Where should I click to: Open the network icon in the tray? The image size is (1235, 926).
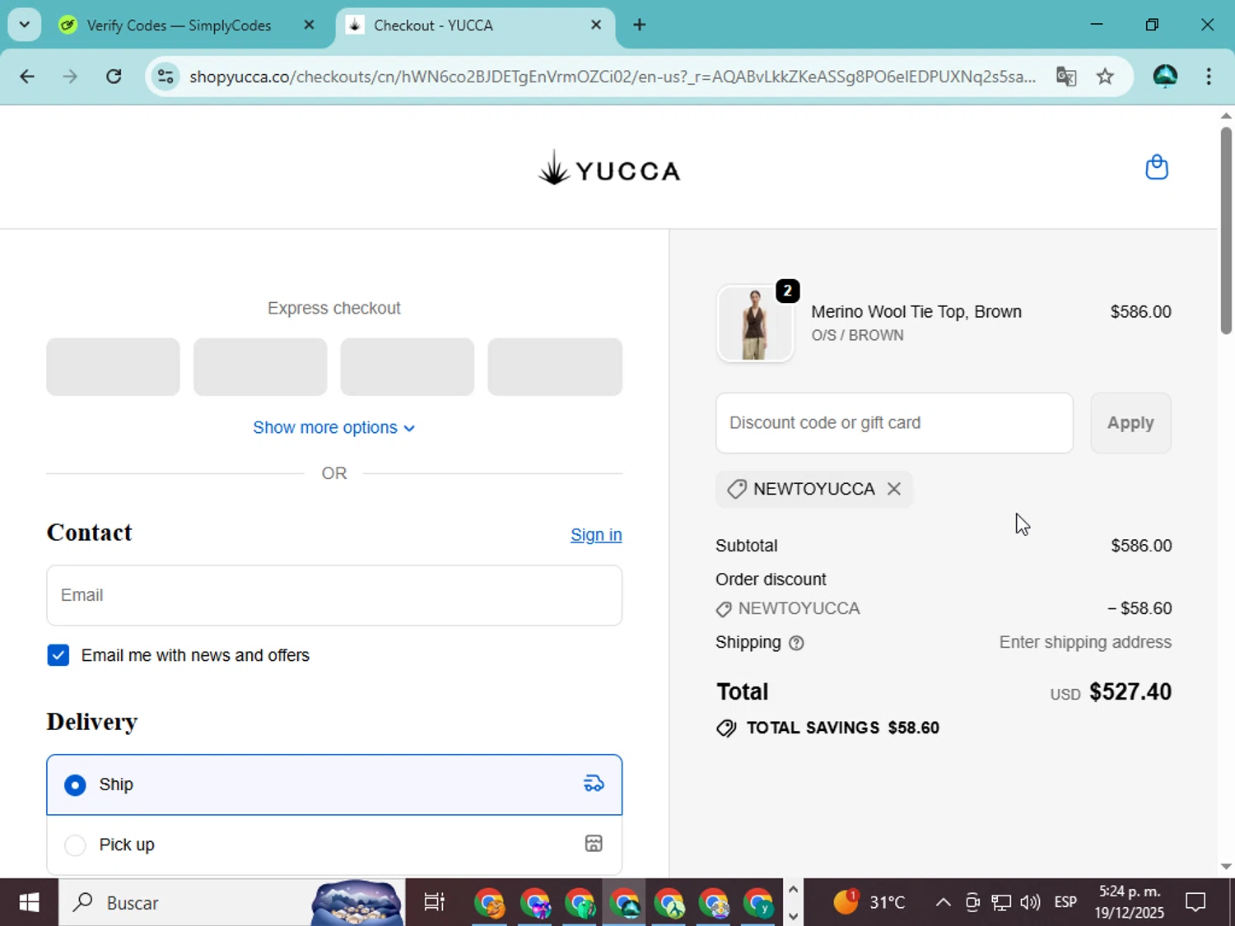[x=1001, y=903]
